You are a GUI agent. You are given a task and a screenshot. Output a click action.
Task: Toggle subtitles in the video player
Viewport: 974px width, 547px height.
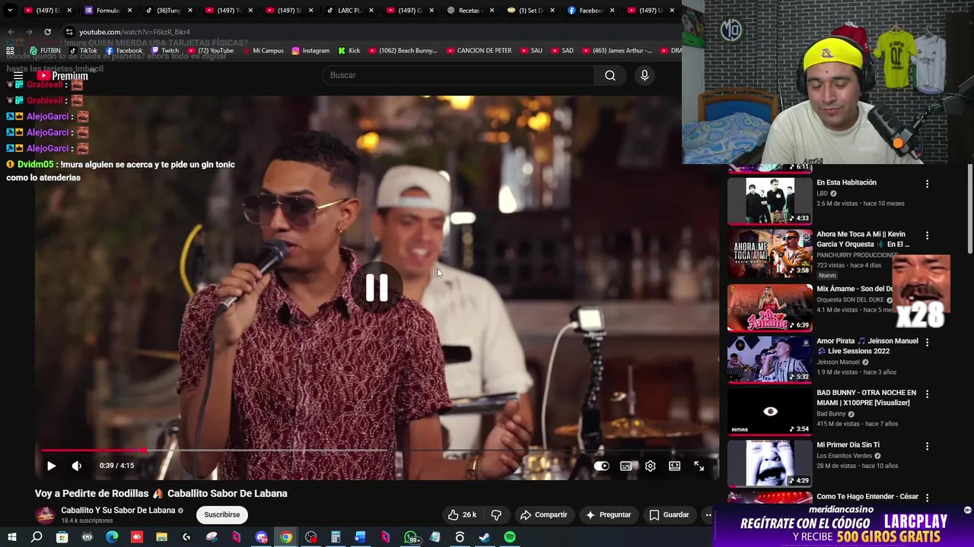(625, 466)
